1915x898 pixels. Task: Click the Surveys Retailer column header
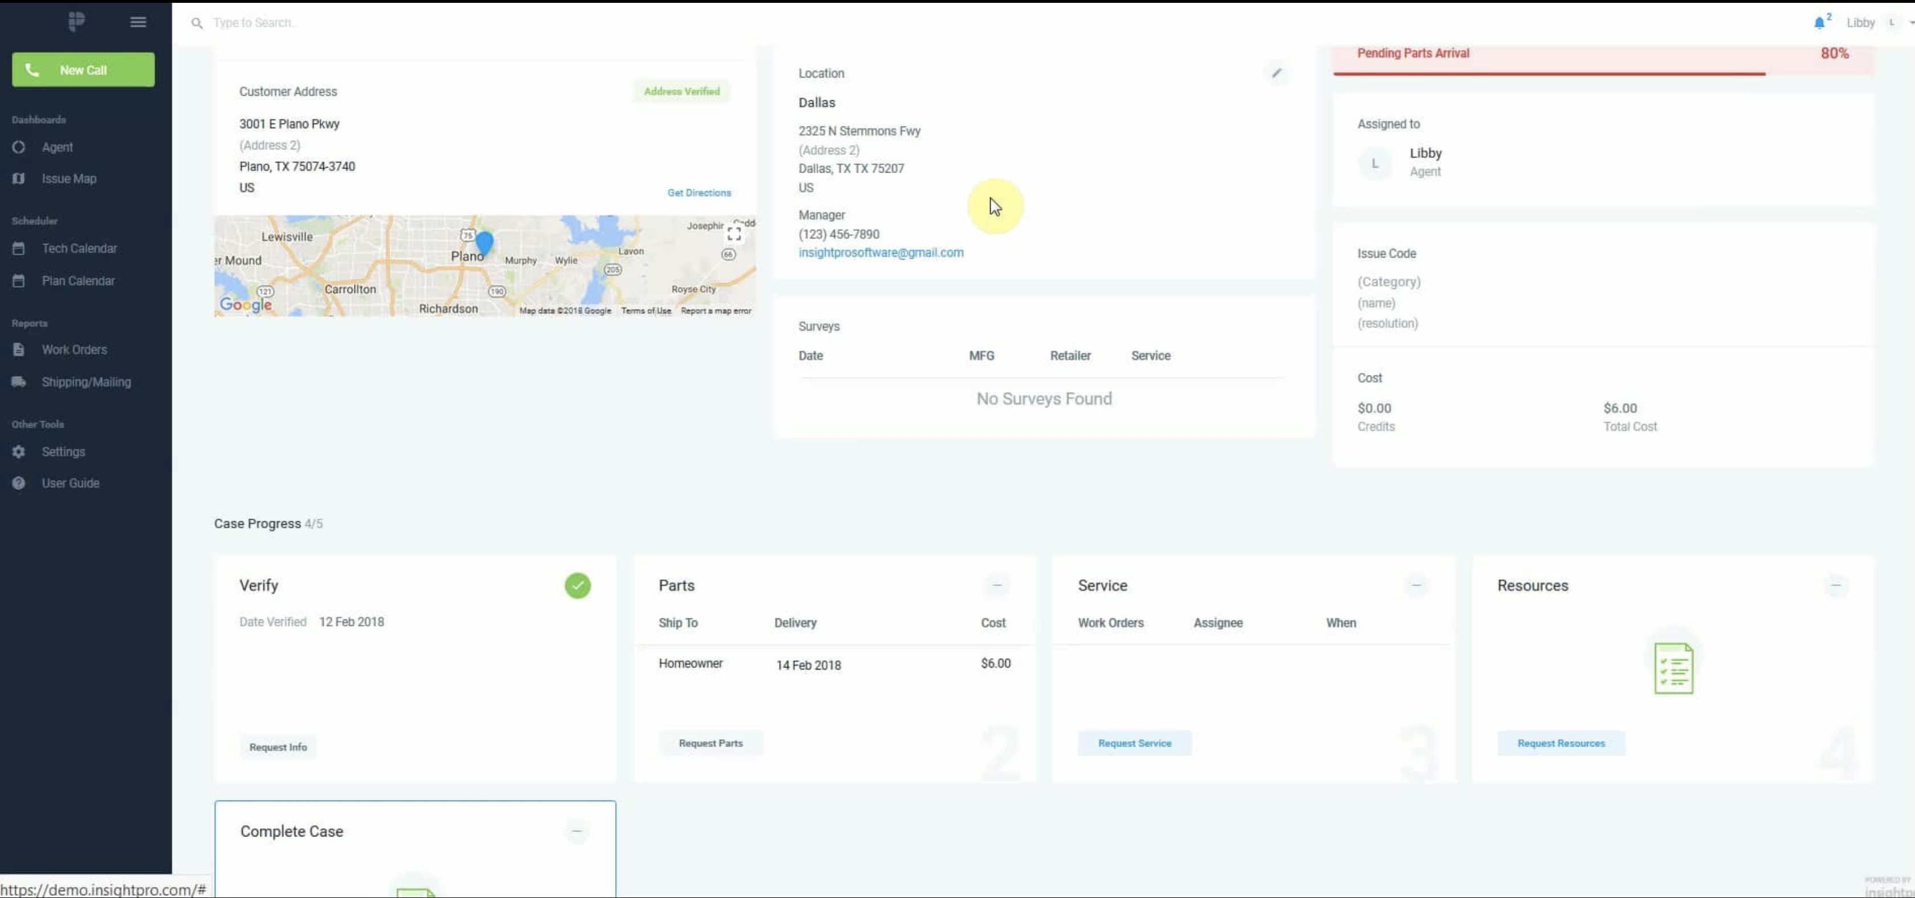pyautogui.click(x=1070, y=356)
